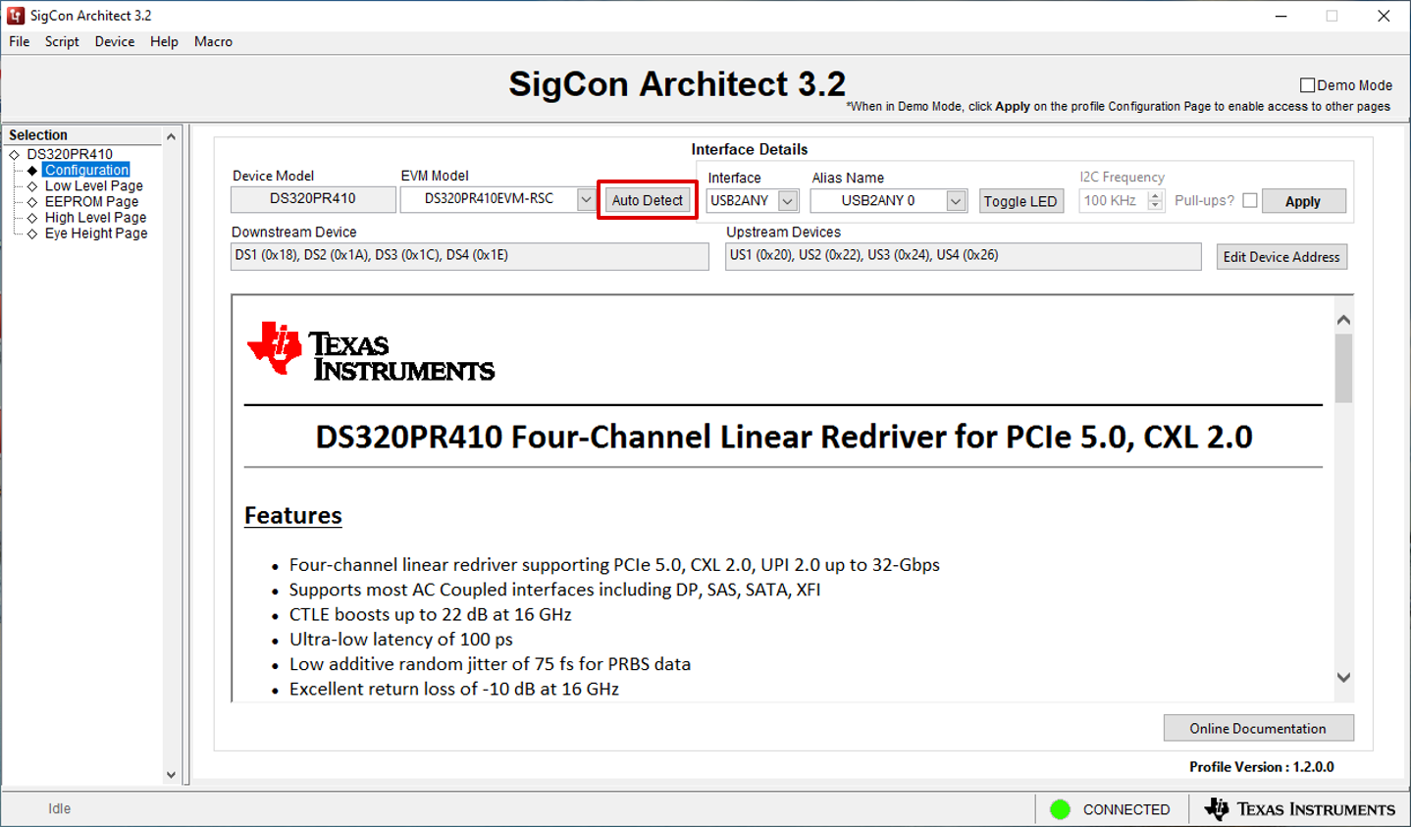
Task: Click the Downstream Device address field
Action: [469, 256]
